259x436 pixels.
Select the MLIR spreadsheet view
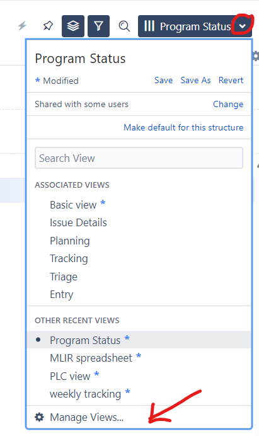(x=91, y=358)
